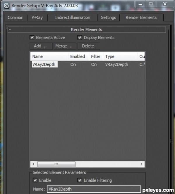The image size is (175, 194).
Task: Close the Render Setup window
Action: (165, 4)
